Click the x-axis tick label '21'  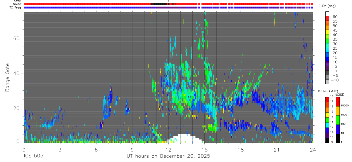pos(277,150)
